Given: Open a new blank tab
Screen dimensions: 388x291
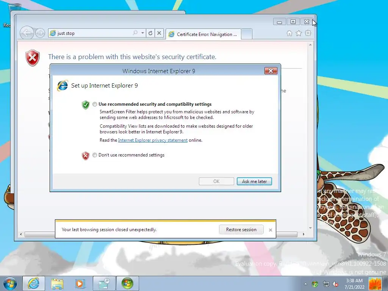Looking at the screenshot, I should (246, 34).
